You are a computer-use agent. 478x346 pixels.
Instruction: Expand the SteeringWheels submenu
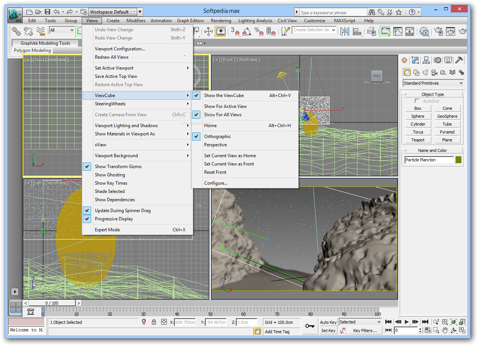point(137,104)
